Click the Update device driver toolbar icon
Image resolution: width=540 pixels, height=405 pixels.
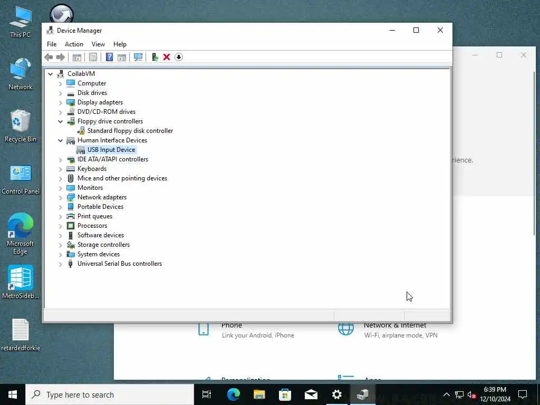(x=155, y=57)
